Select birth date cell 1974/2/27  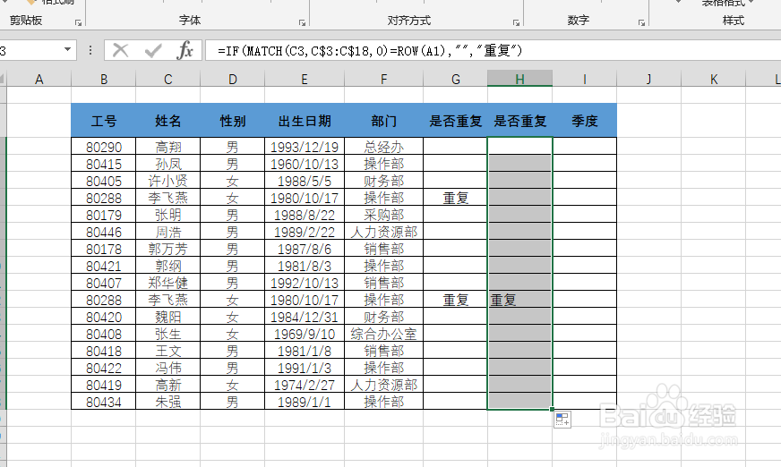click(x=305, y=385)
